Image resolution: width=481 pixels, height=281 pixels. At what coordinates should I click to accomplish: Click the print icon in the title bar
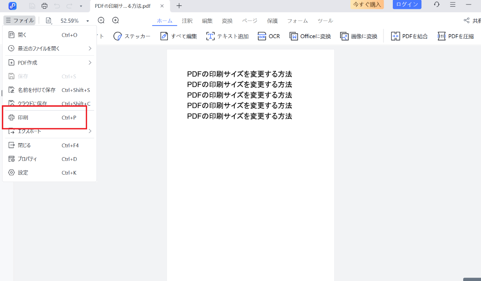(44, 6)
